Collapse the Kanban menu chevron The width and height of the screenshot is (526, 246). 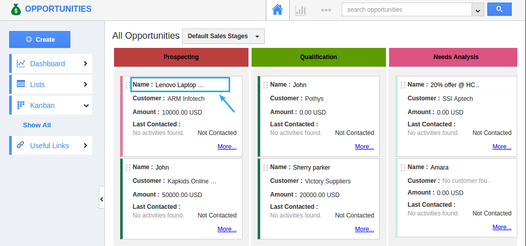(86, 105)
